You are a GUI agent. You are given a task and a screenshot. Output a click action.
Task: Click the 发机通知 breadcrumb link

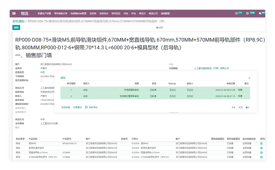click(x=18, y=21)
